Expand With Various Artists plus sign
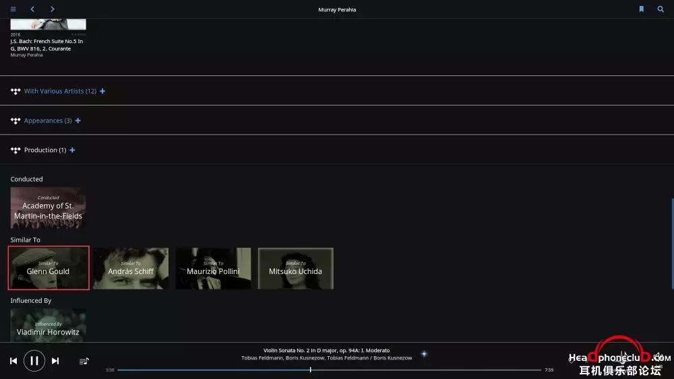 point(102,91)
